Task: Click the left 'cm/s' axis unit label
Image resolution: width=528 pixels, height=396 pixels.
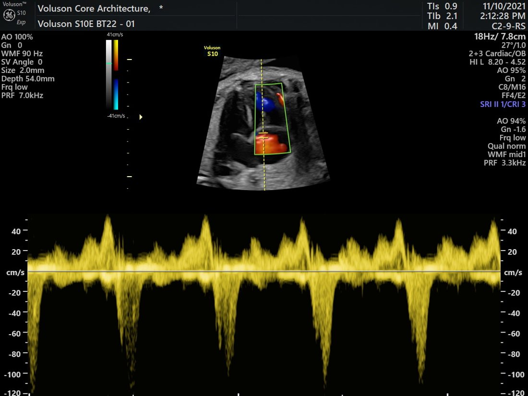Action: point(15,273)
